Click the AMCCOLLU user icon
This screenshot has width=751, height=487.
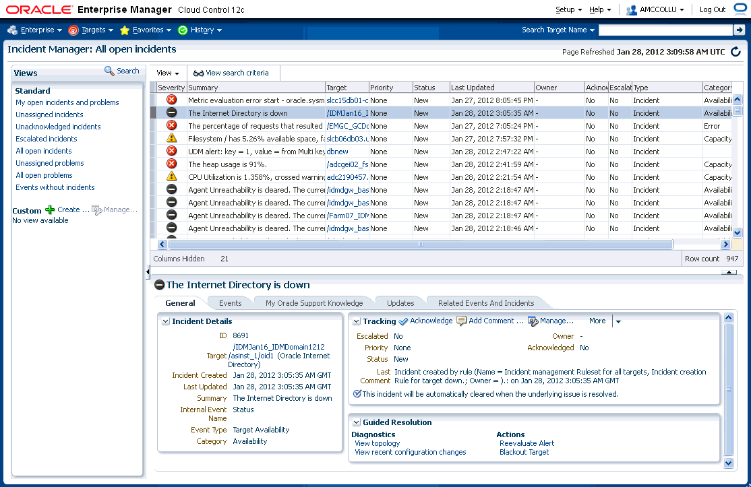click(632, 9)
